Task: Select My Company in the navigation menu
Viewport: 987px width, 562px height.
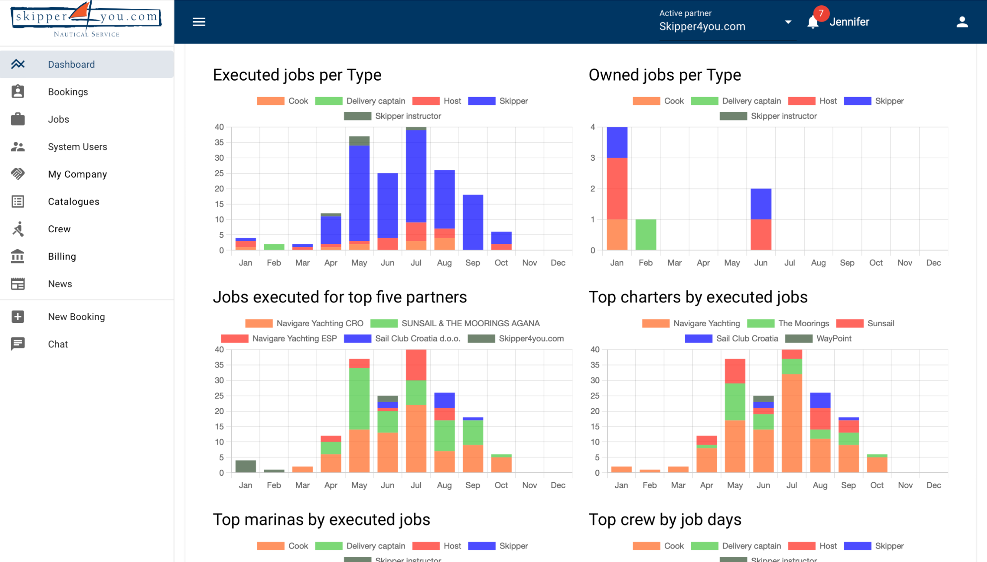Action: [x=77, y=174]
